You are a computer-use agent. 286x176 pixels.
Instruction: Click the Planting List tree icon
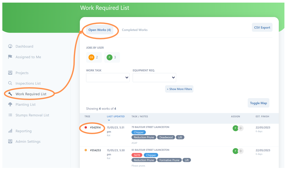point(10,104)
